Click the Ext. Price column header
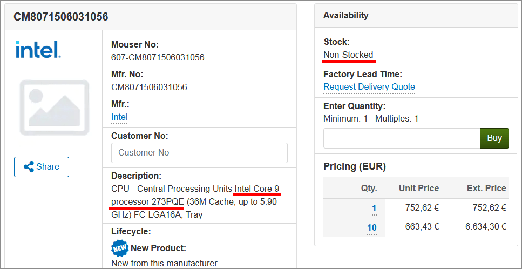This screenshot has width=522, height=269. (486, 188)
